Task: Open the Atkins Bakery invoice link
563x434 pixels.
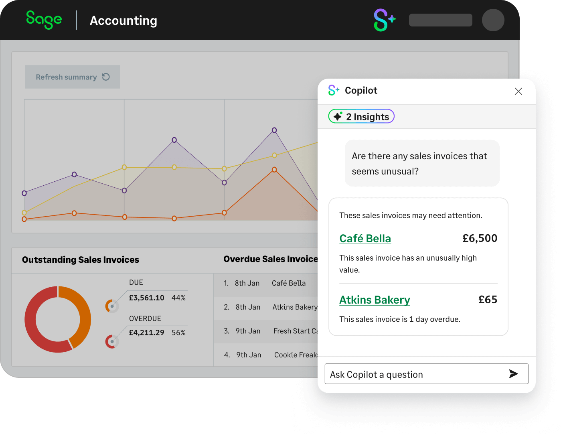Action: 375,300
